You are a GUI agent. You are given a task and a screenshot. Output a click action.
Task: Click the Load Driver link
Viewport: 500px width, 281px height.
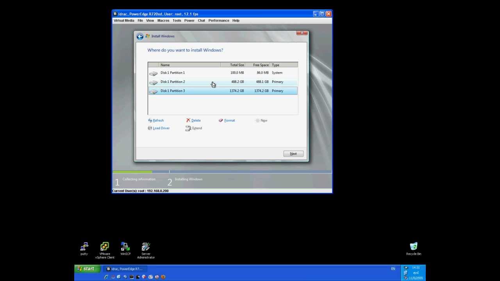tap(159, 128)
